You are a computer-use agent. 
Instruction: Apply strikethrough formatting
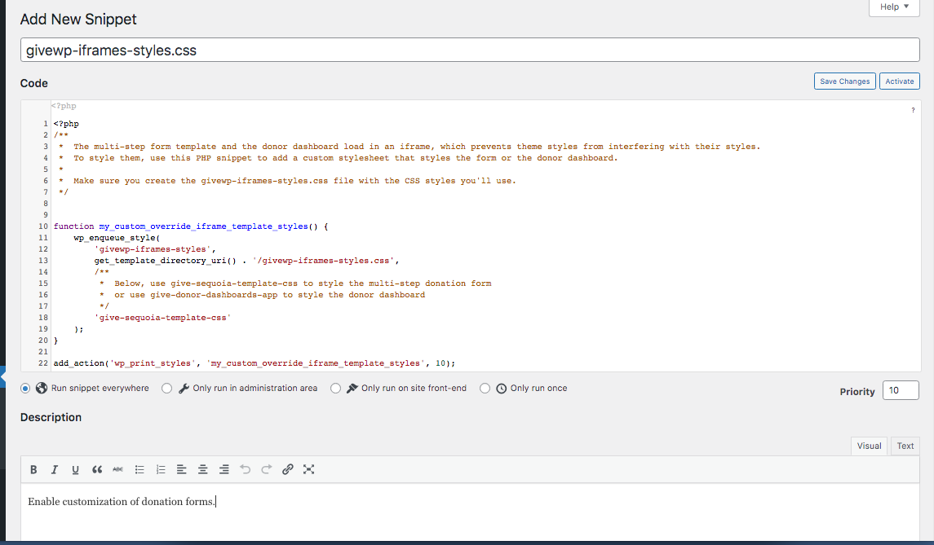(118, 469)
